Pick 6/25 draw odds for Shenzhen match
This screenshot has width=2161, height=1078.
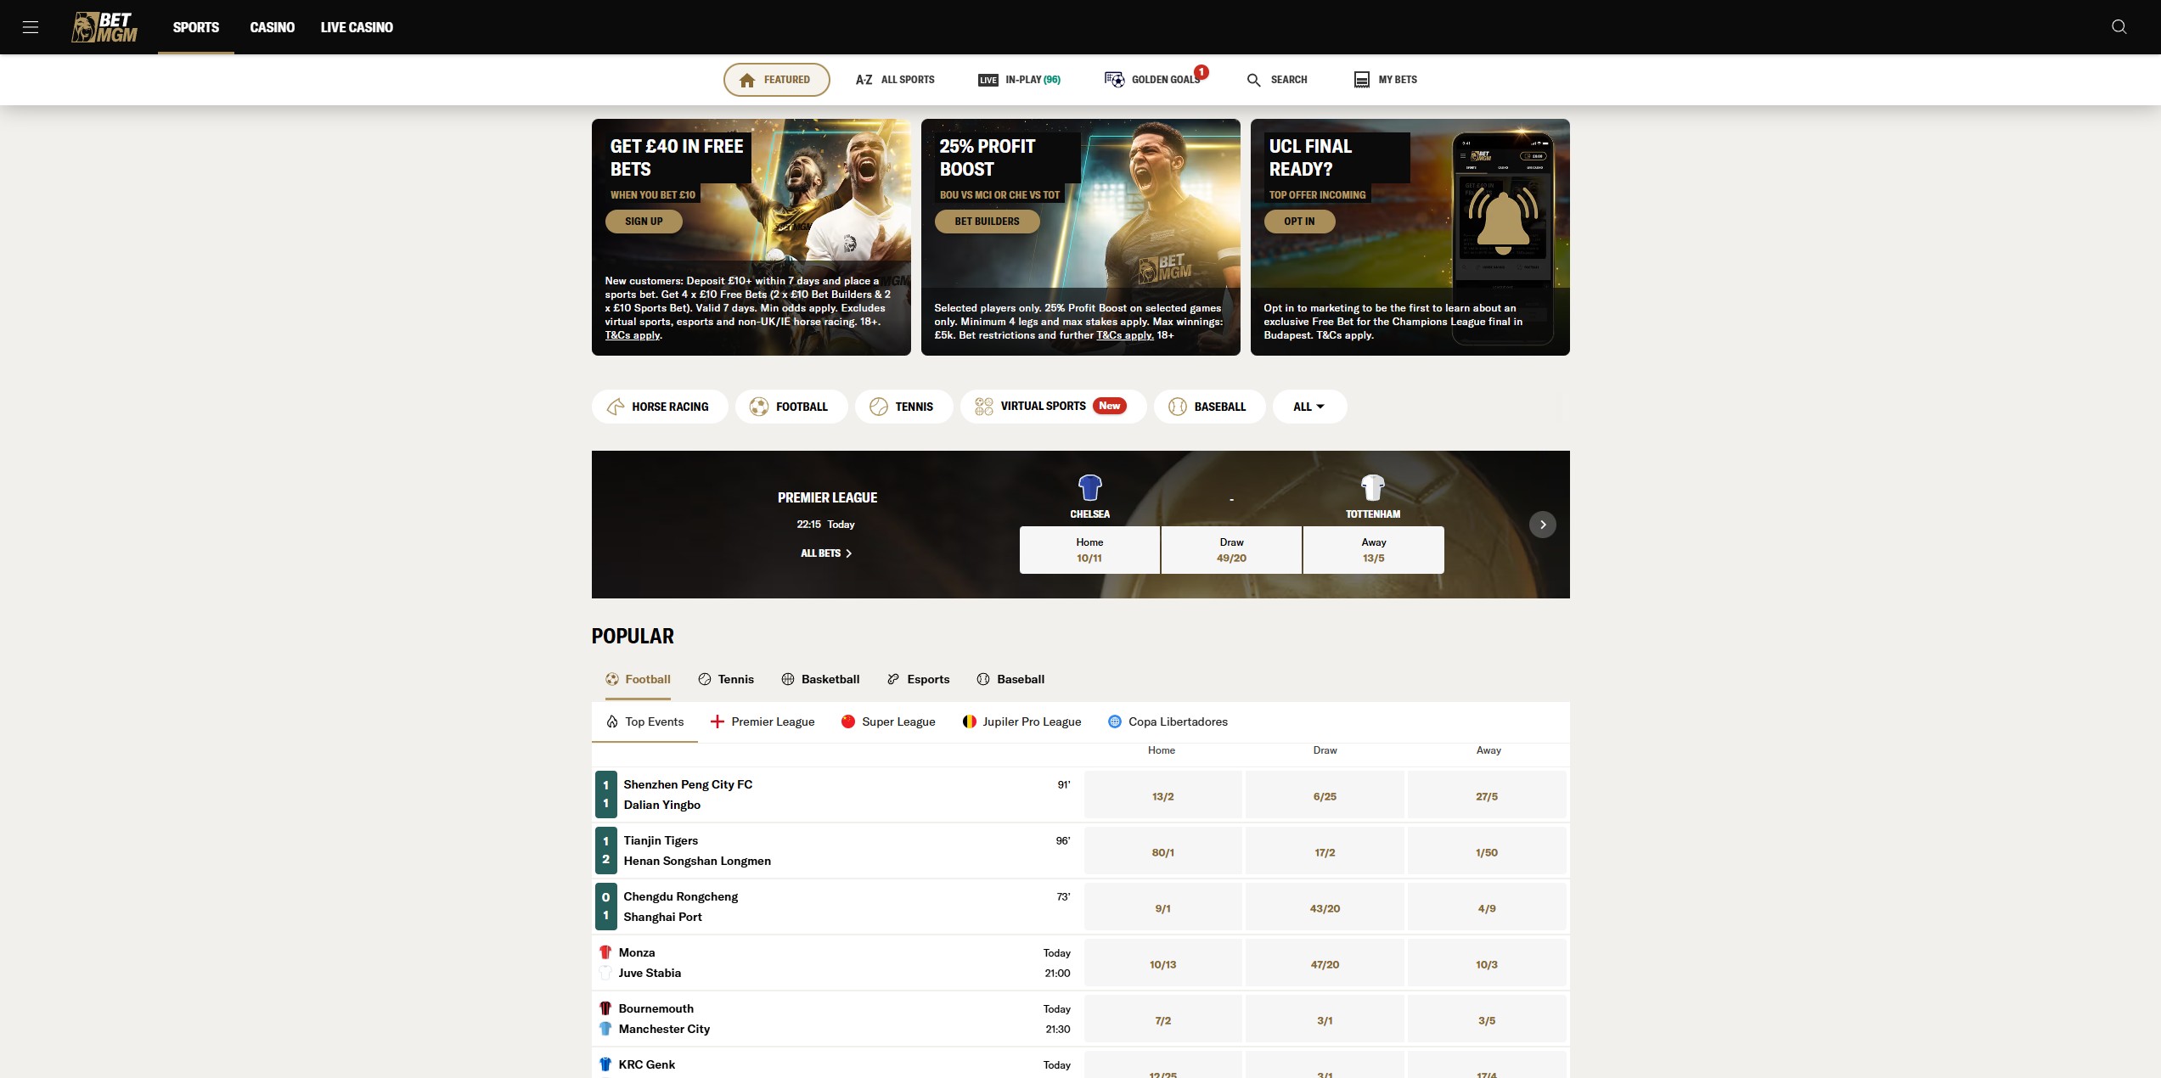point(1325,796)
